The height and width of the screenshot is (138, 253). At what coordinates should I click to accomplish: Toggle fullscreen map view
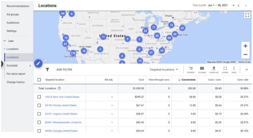[247, 15]
